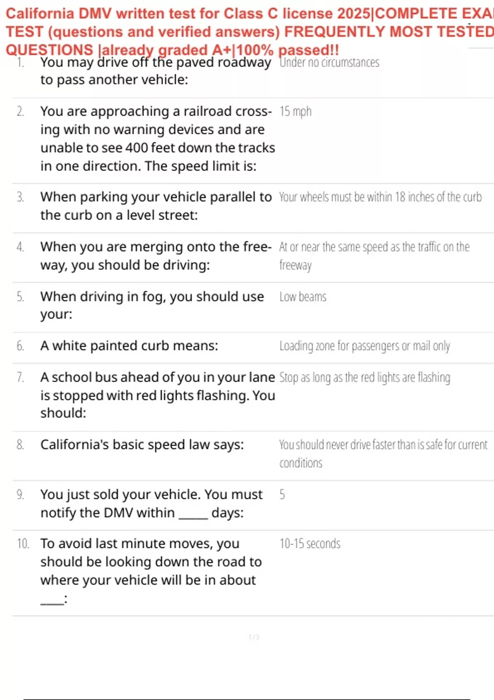Viewport: 494px width, 700px height.
Task: Select the 'Low beams' answer
Action: coord(303,297)
